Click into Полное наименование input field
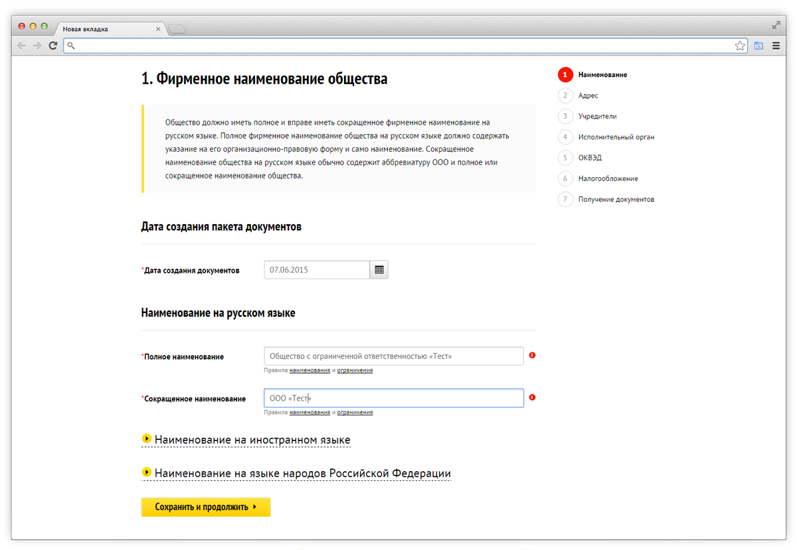This screenshot has width=797, height=550. [x=394, y=356]
